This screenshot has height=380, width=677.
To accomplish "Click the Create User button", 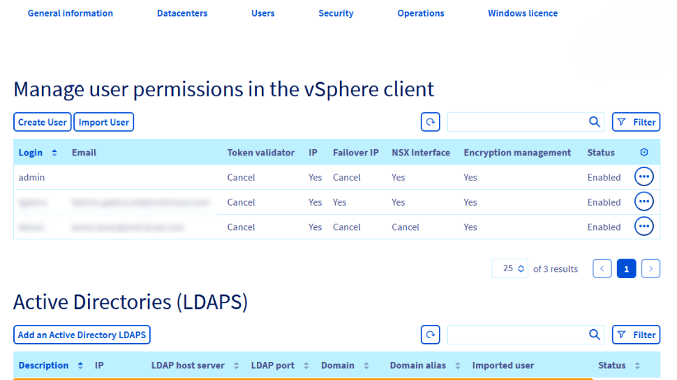I will (43, 122).
